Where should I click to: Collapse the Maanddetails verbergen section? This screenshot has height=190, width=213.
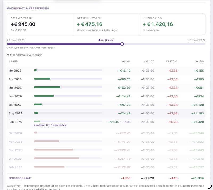coord(24,55)
